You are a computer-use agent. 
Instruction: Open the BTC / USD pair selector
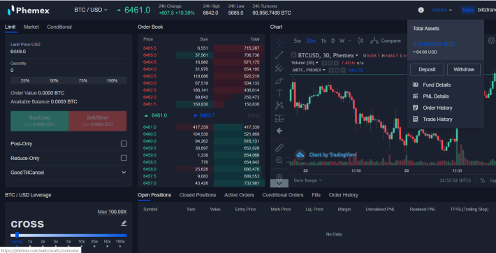coord(91,10)
